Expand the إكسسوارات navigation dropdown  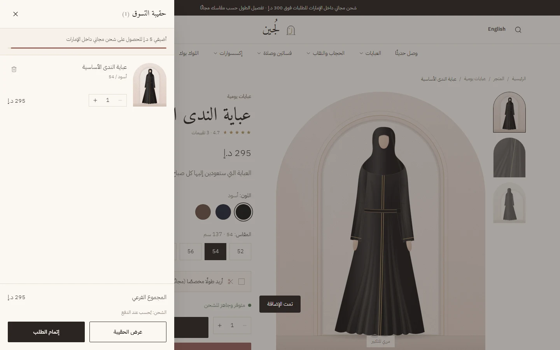pyautogui.click(x=228, y=53)
